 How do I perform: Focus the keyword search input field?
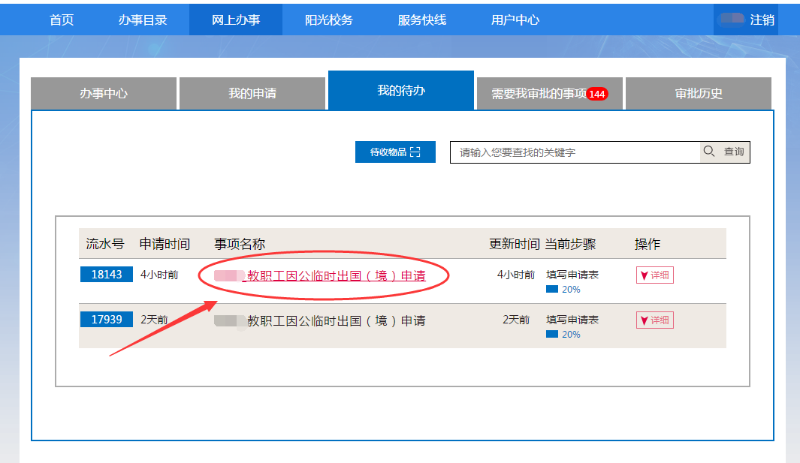(575, 152)
